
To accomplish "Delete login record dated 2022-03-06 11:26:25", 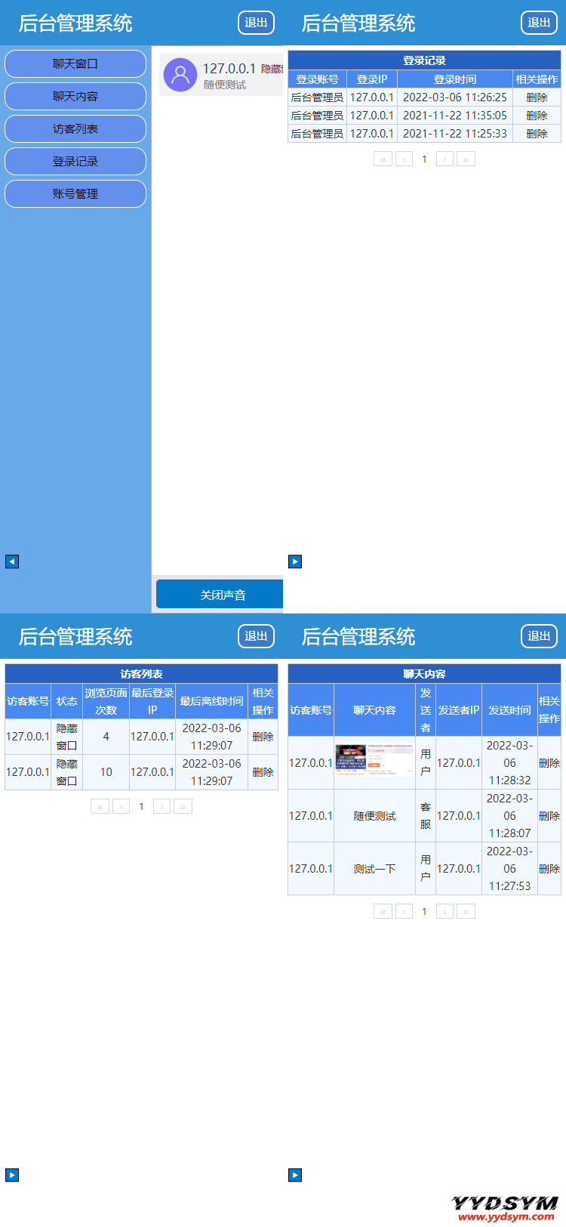I will [537, 97].
